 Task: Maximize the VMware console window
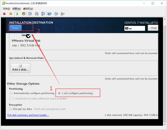153,3
